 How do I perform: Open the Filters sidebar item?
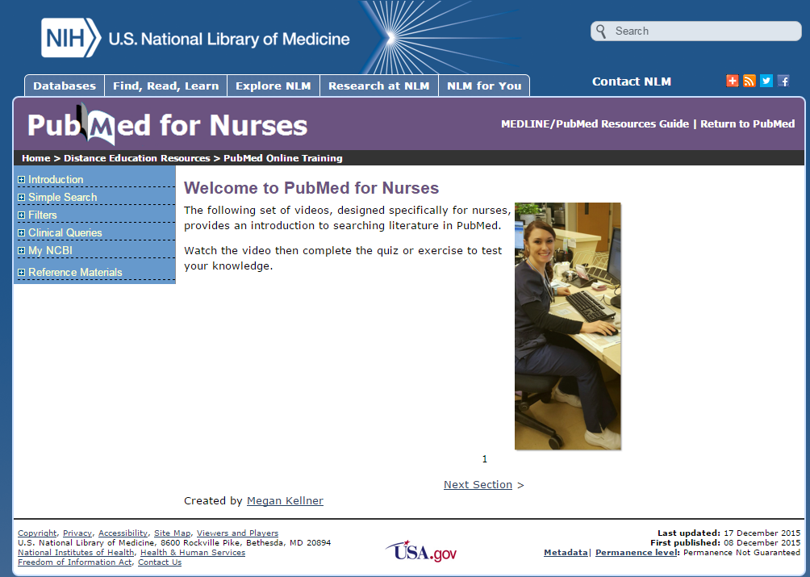click(x=43, y=215)
